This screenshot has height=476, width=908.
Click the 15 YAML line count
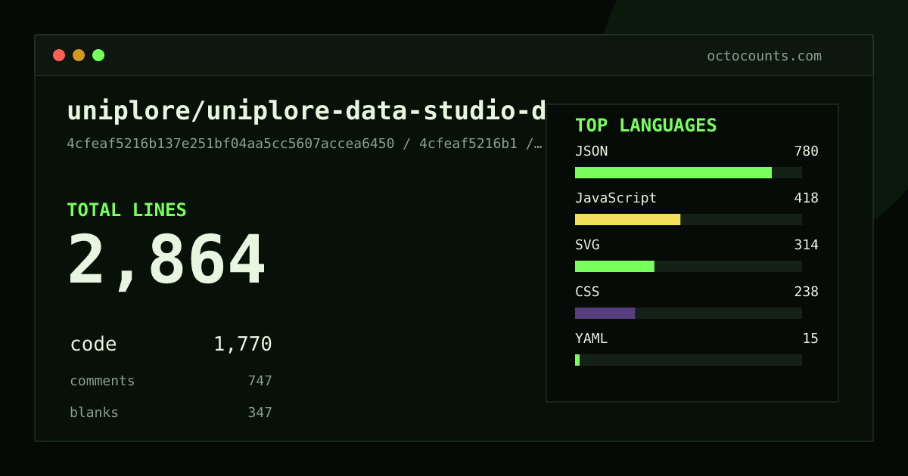(x=810, y=338)
